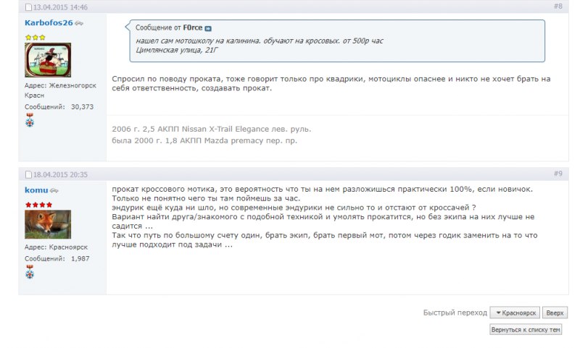
Task: Click post status icon next to 13.04.2015 14:46
Action: (x=28, y=7)
